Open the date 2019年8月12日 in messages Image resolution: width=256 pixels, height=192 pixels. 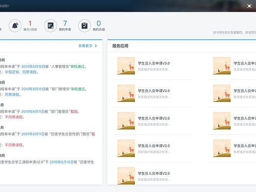tap(33, 89)
